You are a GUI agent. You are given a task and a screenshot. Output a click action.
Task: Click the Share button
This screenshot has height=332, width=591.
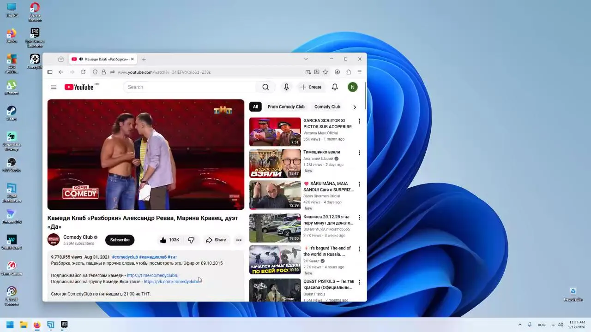coord(216,240)
